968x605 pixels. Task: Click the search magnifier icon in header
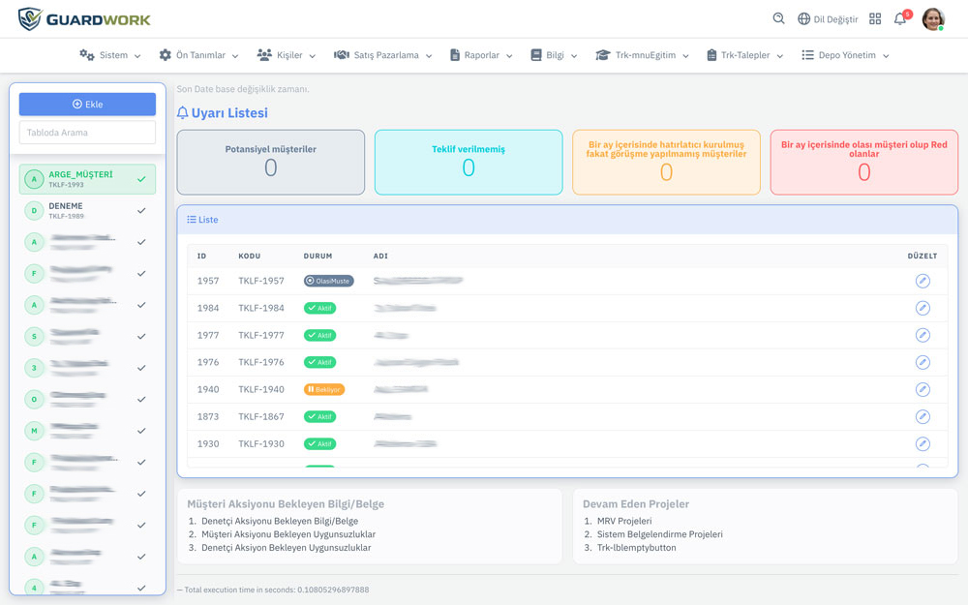click(779, 18)
